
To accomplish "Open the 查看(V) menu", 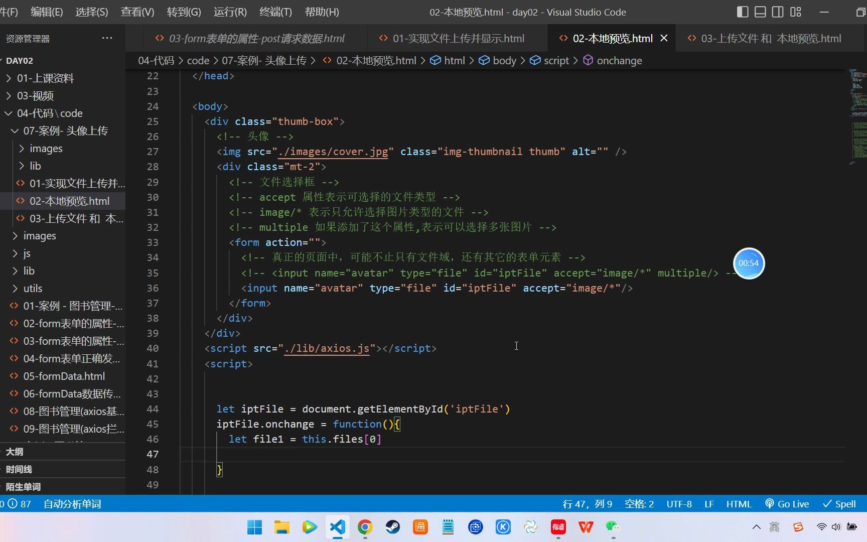I will [137, 12].
